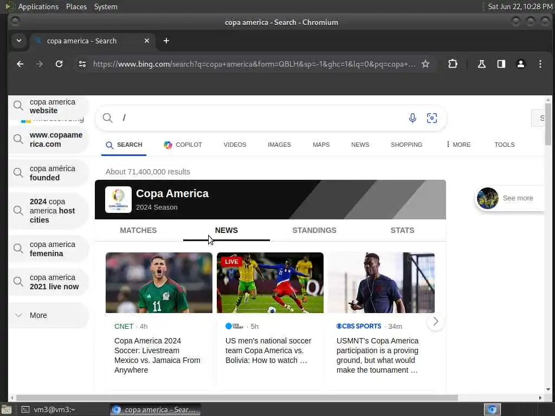Click the Copa America logo
Viewport: 555px width, 416px height.
(x=118, y=199)
